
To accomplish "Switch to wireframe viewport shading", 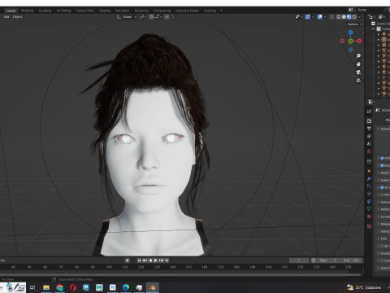I will 339,17.
